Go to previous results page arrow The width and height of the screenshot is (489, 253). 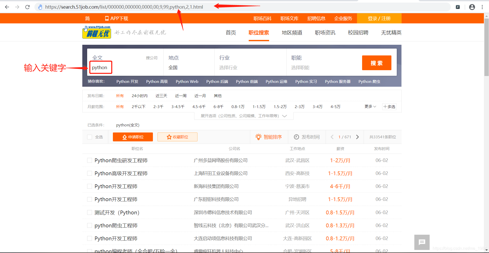pyautogui.click(x=332, y=137)
